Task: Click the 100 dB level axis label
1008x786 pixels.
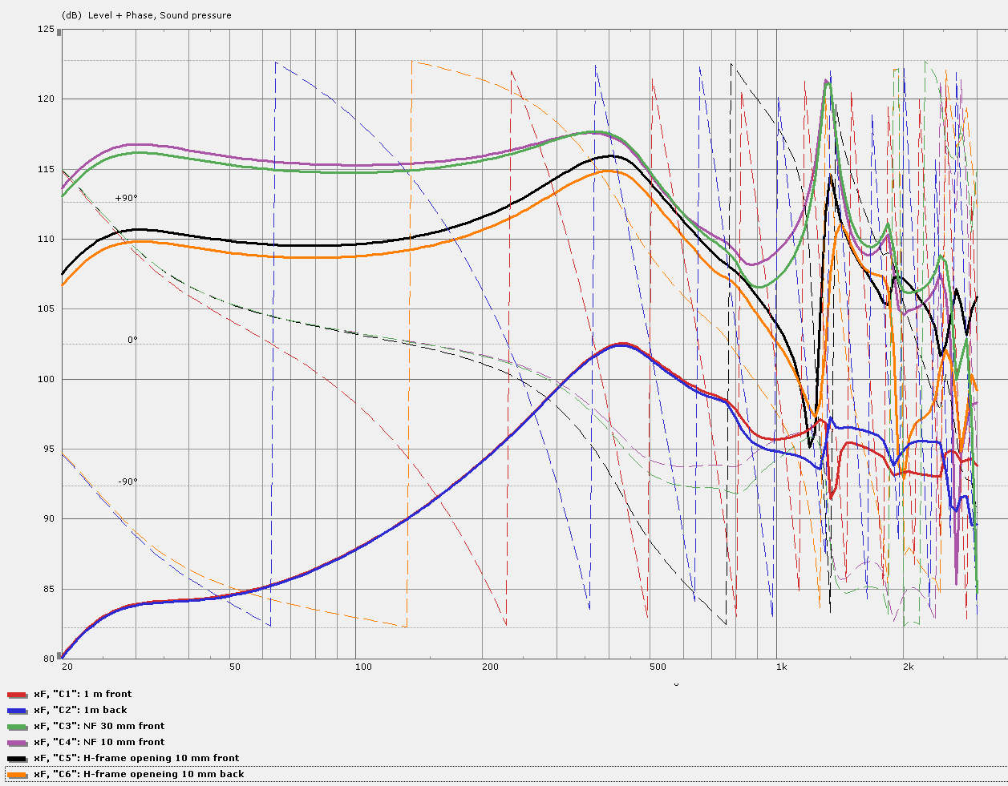Action: [x=46, y=379]
